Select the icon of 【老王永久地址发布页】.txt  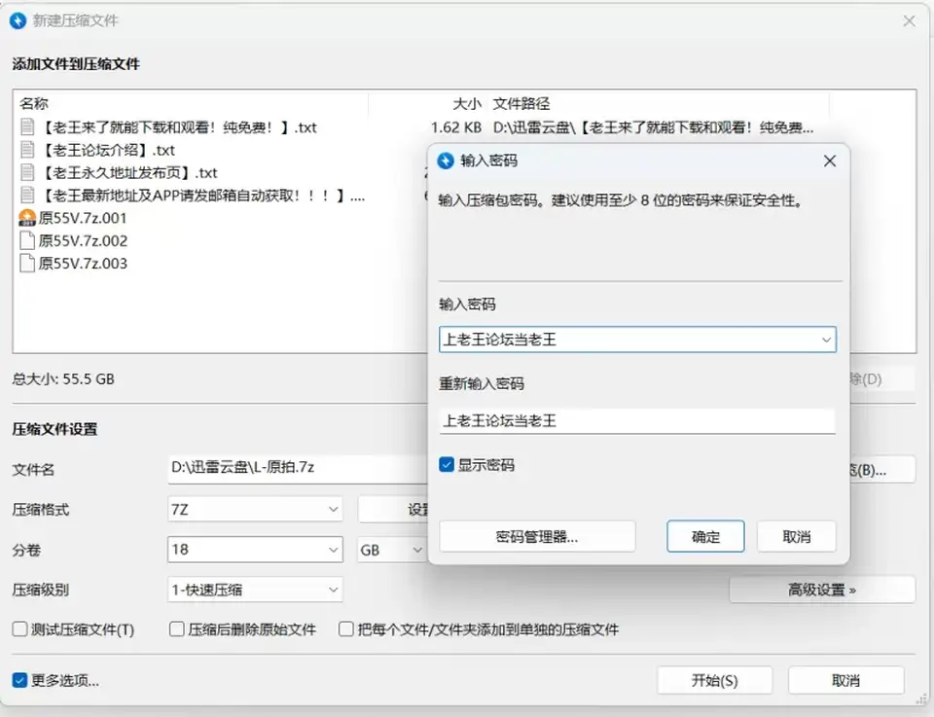[27, 172]
